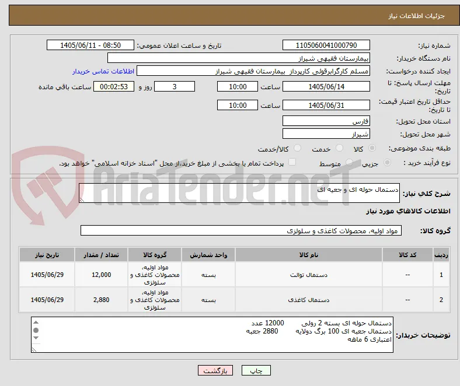Click the ردیف column header
460x386 pixels.
pyautogui.click(x=441, y=255)
